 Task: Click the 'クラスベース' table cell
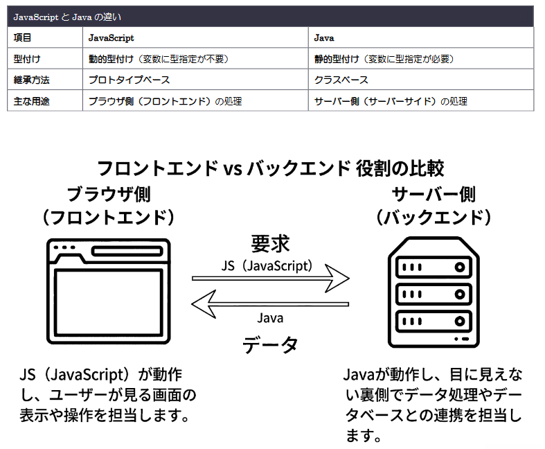[341, 80]
